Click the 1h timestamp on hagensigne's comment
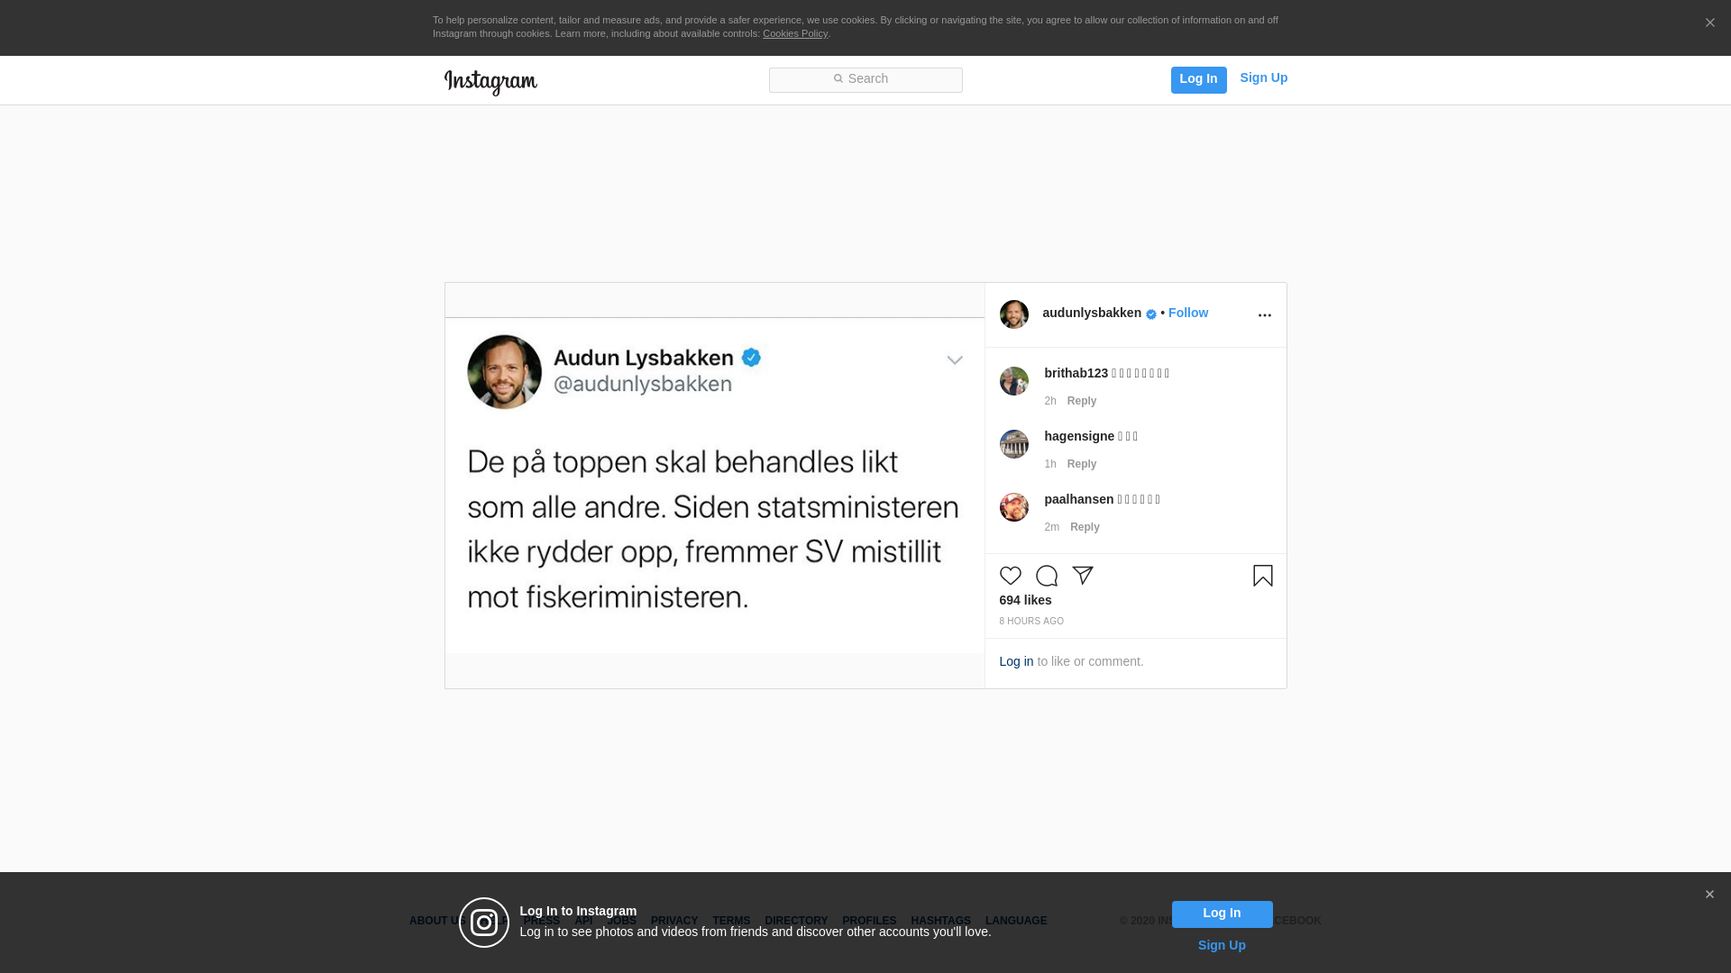 click(1050, 465)
